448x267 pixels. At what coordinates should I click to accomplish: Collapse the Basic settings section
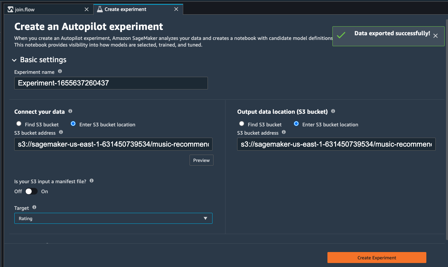[14, 60]
